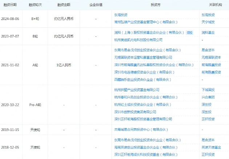Image resolution: width=229 pixels, height=159 pixels.
Task: Click the 关联机构 column header
Action: coord(216,5)
